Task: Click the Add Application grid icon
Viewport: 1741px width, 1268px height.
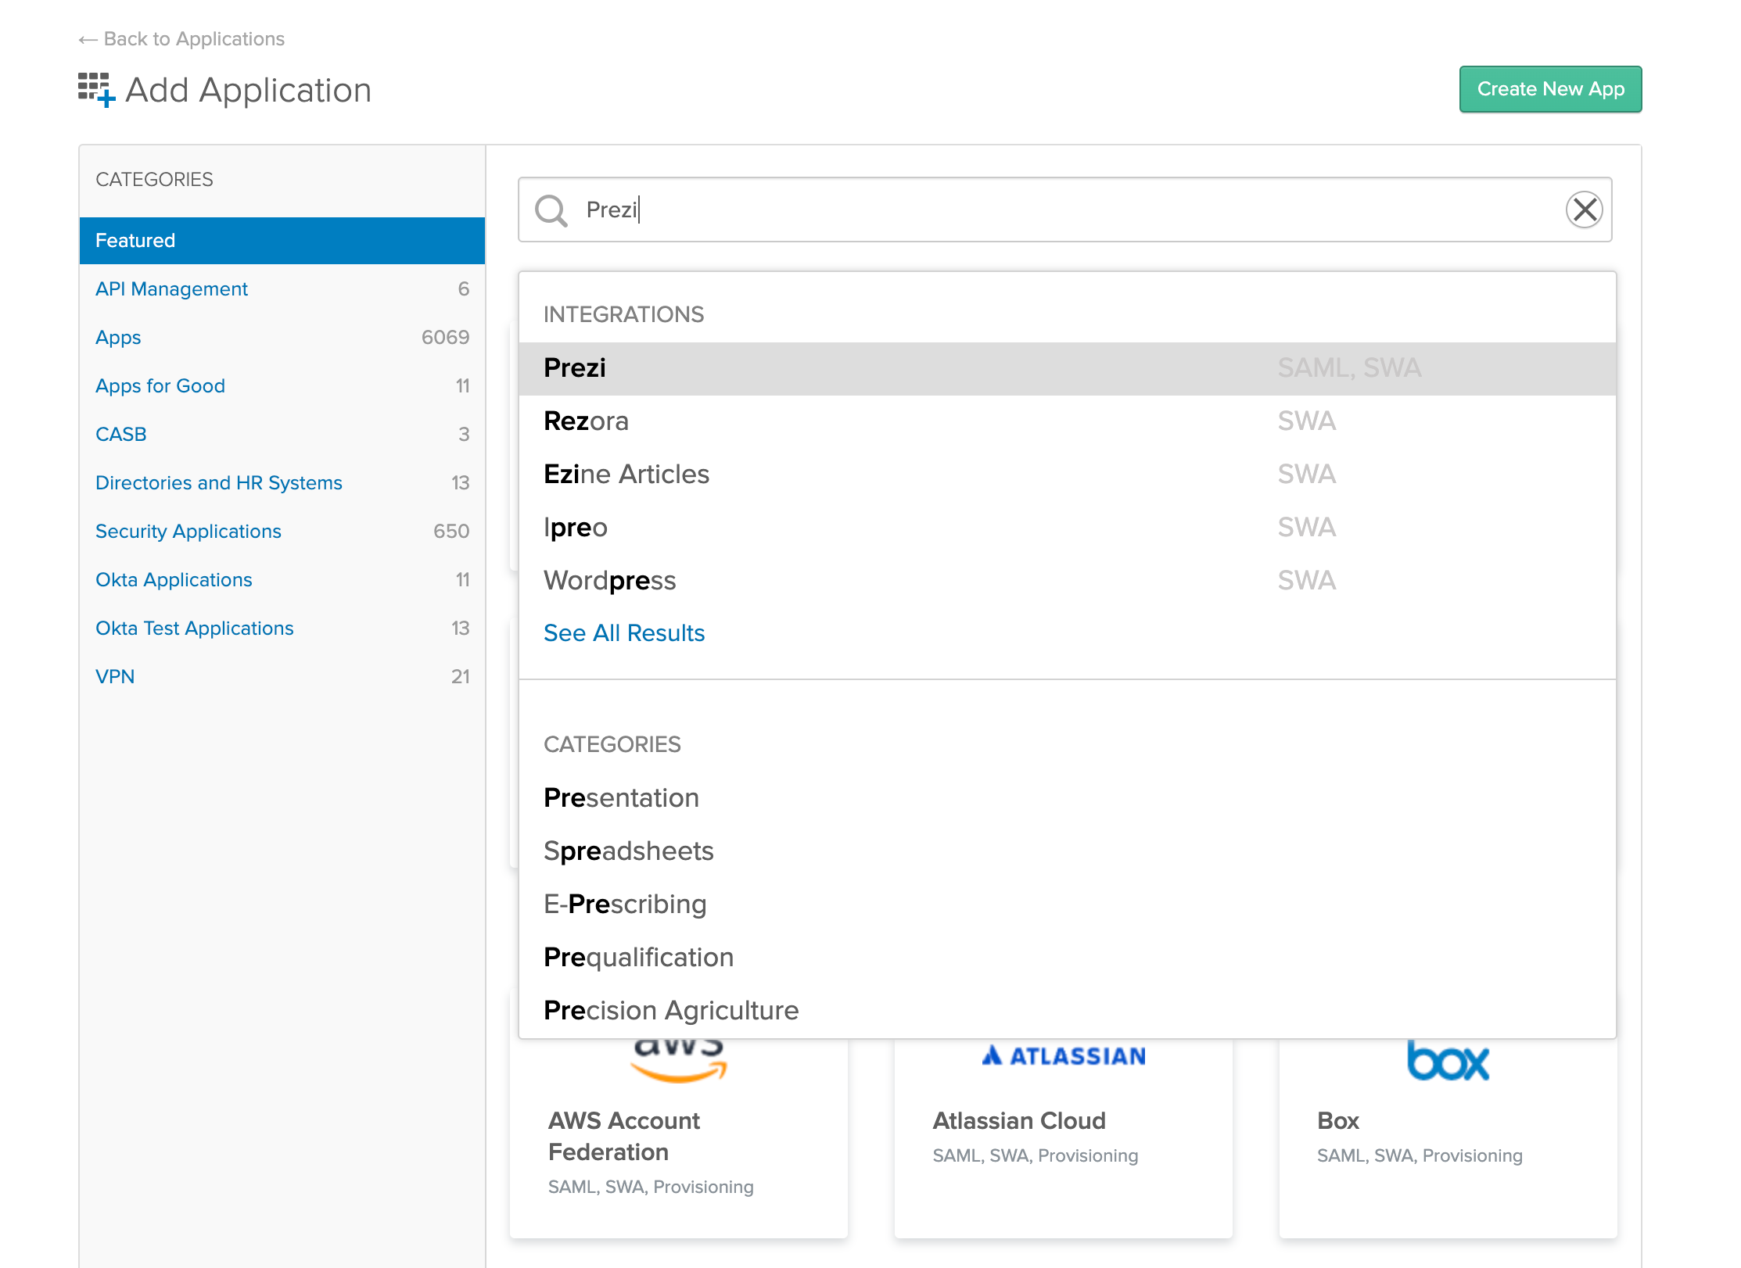Action: pyautogui.click(x=96, y=89)
